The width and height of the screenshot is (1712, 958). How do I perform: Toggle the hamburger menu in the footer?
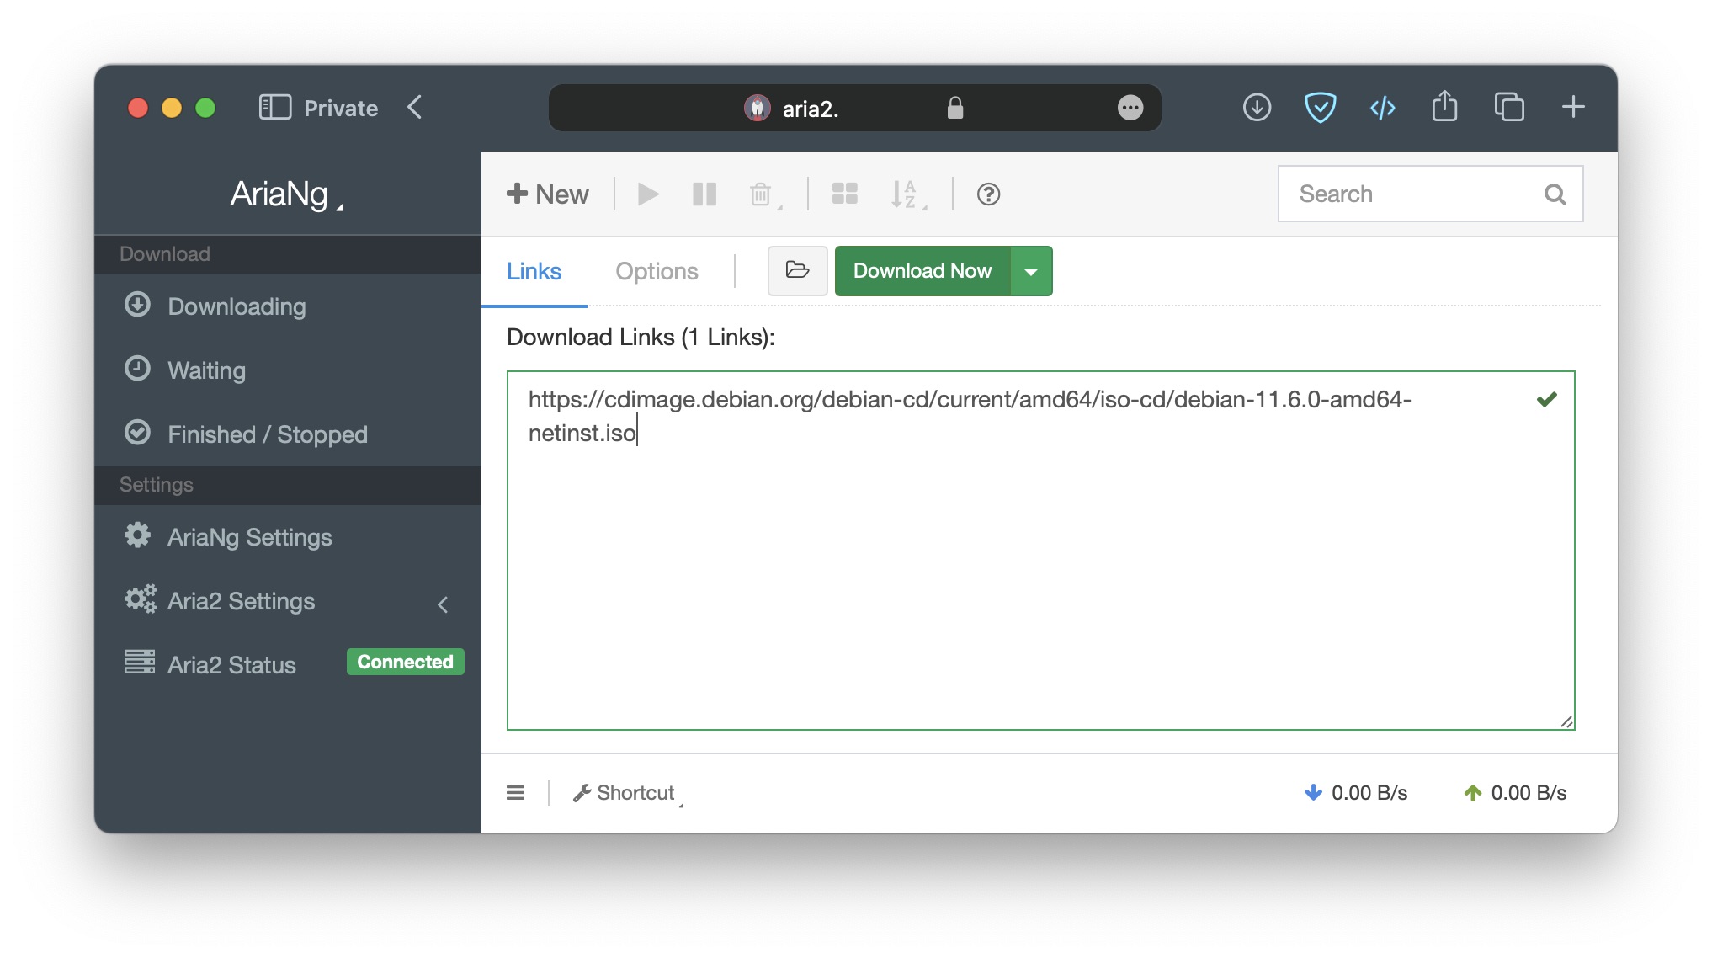(x=515, y=793)
